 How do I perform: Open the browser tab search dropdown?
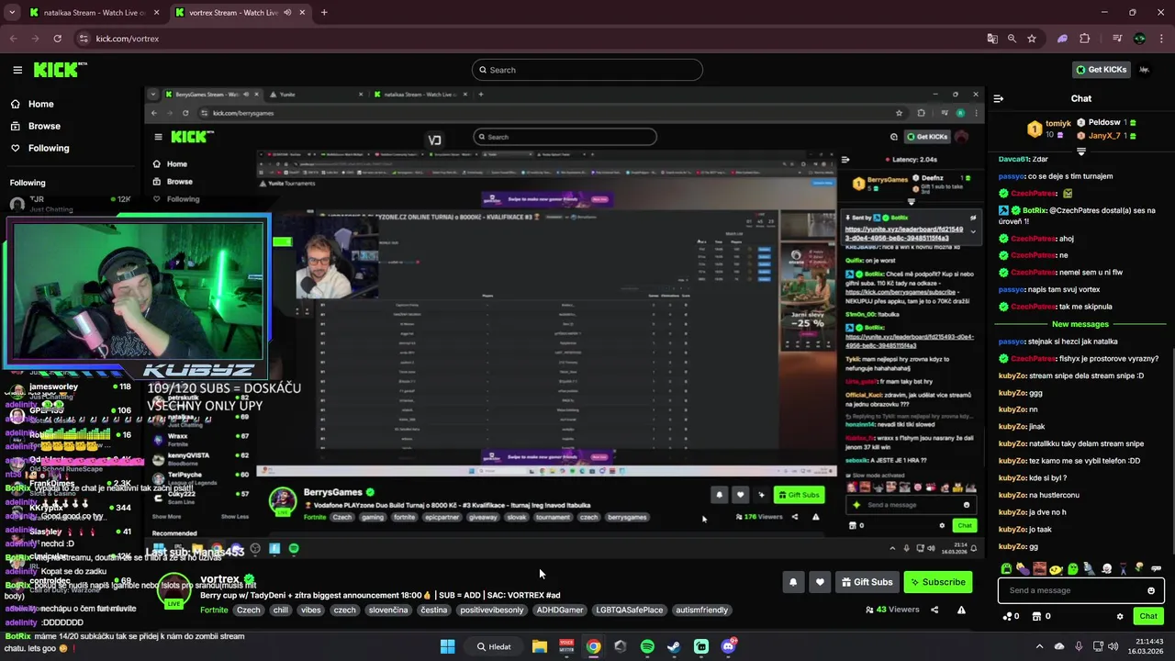12,13
